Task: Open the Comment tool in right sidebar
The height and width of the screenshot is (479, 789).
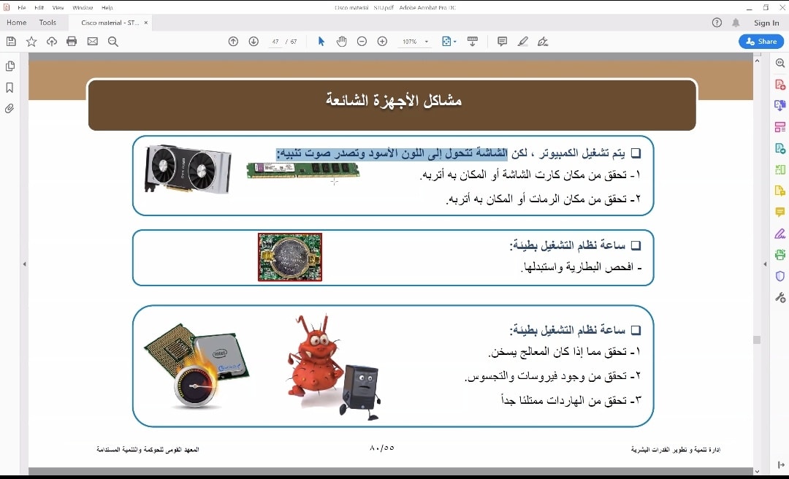Action: pyautogui.click(x=780, y=212)
